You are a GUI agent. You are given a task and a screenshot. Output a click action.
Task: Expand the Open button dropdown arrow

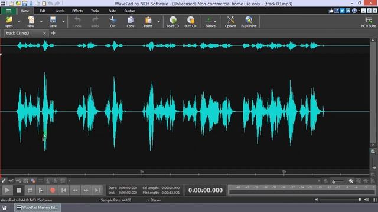pos(19,22)
